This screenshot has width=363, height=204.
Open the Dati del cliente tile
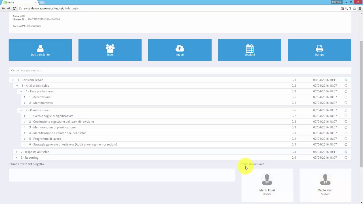click(40, 50)
